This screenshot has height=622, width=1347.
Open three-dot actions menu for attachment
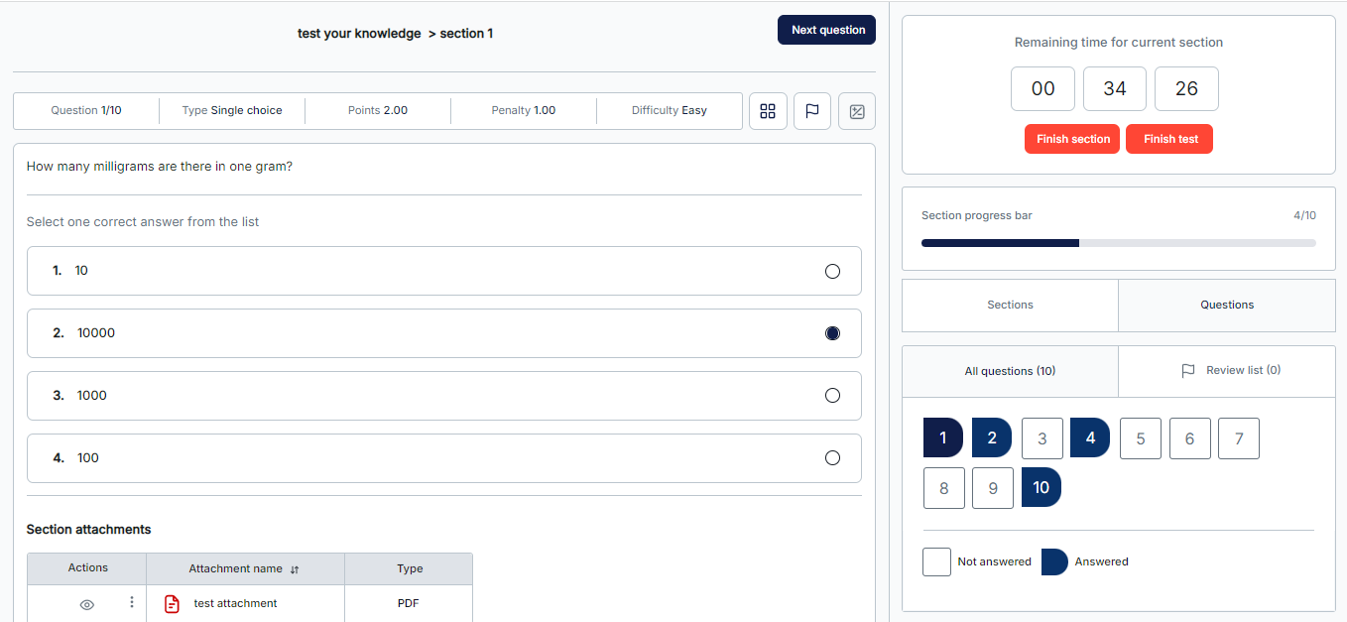[132, 602]
